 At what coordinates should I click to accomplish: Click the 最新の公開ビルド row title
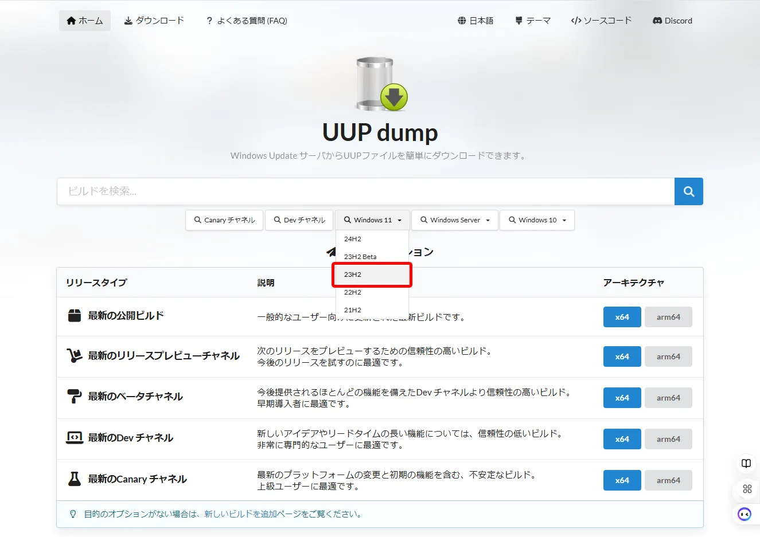126,316
